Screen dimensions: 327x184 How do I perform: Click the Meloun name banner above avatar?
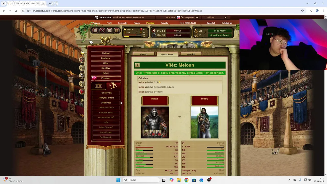tap(155, 100)
